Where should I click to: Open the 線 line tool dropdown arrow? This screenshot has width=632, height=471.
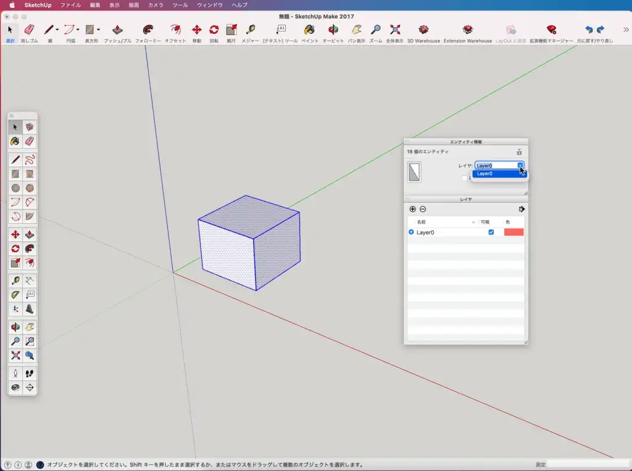coord(57,30)
